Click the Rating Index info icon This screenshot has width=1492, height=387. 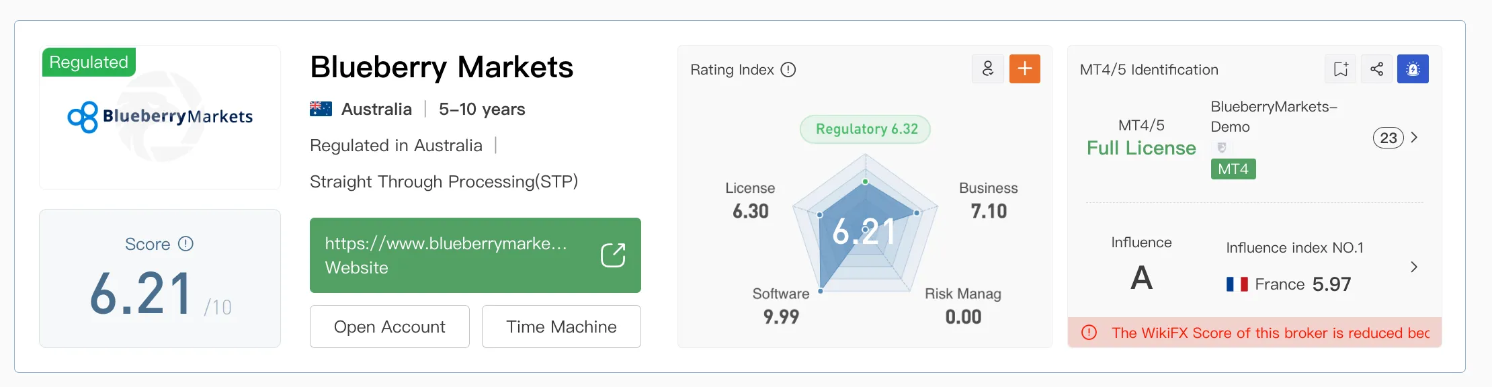pos(788,70)
